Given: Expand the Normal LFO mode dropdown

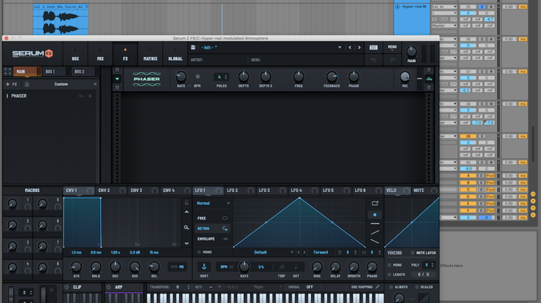Looking at the screenshot, I should point(213,204).
